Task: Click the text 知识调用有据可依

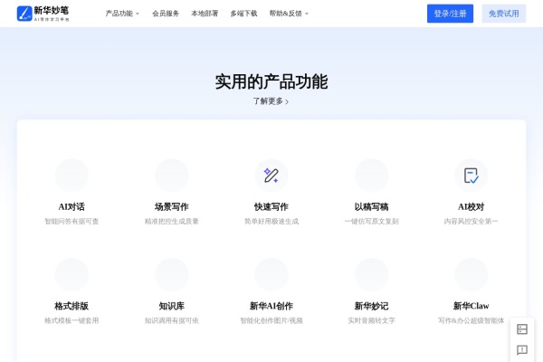Action: coord(171,320)
